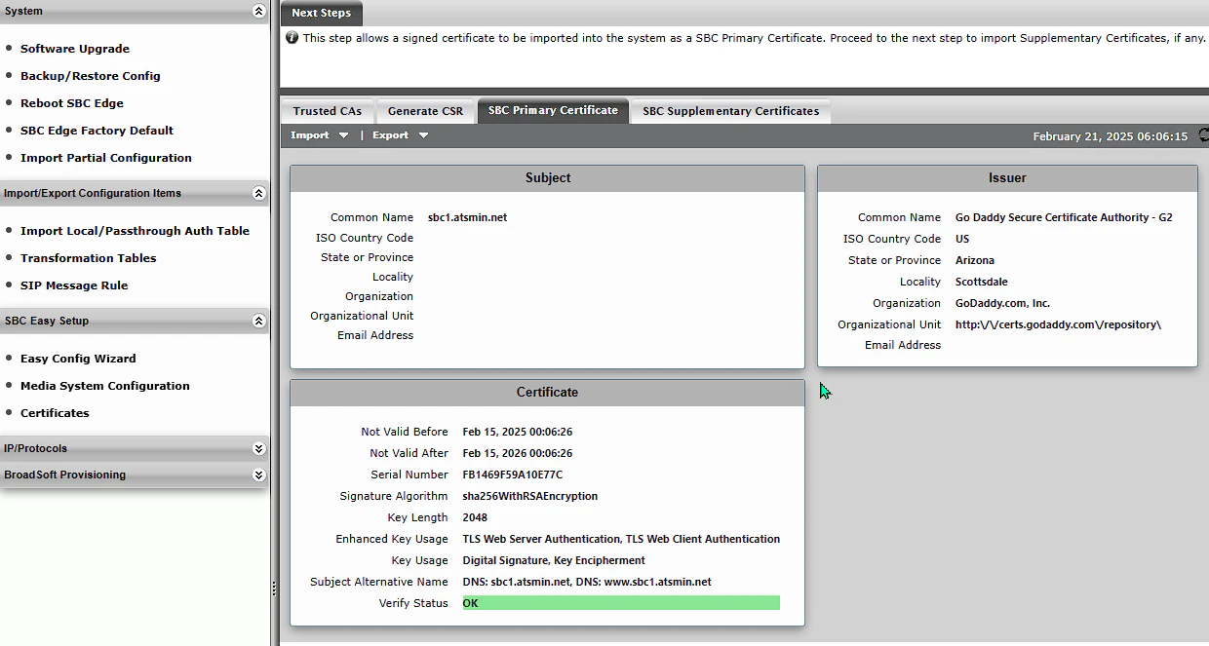Click the Issuer panel header
The image size is (1209, 646).
[1007, 178]
